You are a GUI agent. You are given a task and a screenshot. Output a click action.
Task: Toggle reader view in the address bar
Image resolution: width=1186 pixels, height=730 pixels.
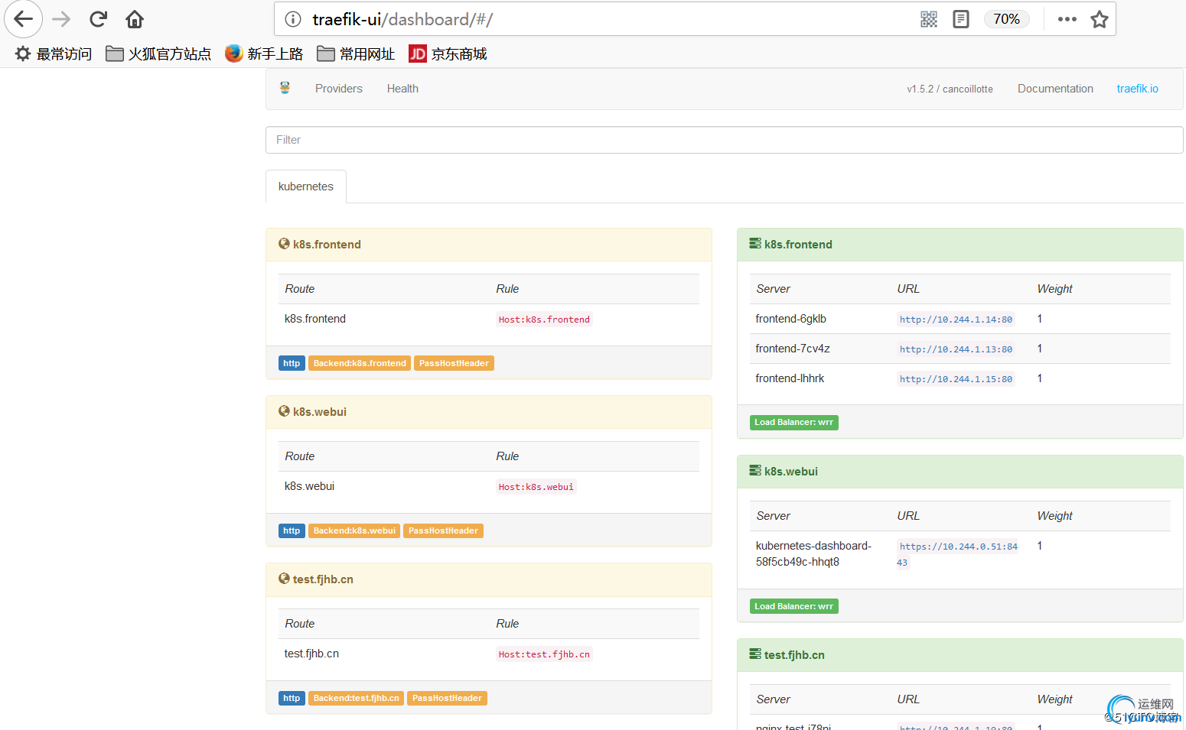(961, 19)
